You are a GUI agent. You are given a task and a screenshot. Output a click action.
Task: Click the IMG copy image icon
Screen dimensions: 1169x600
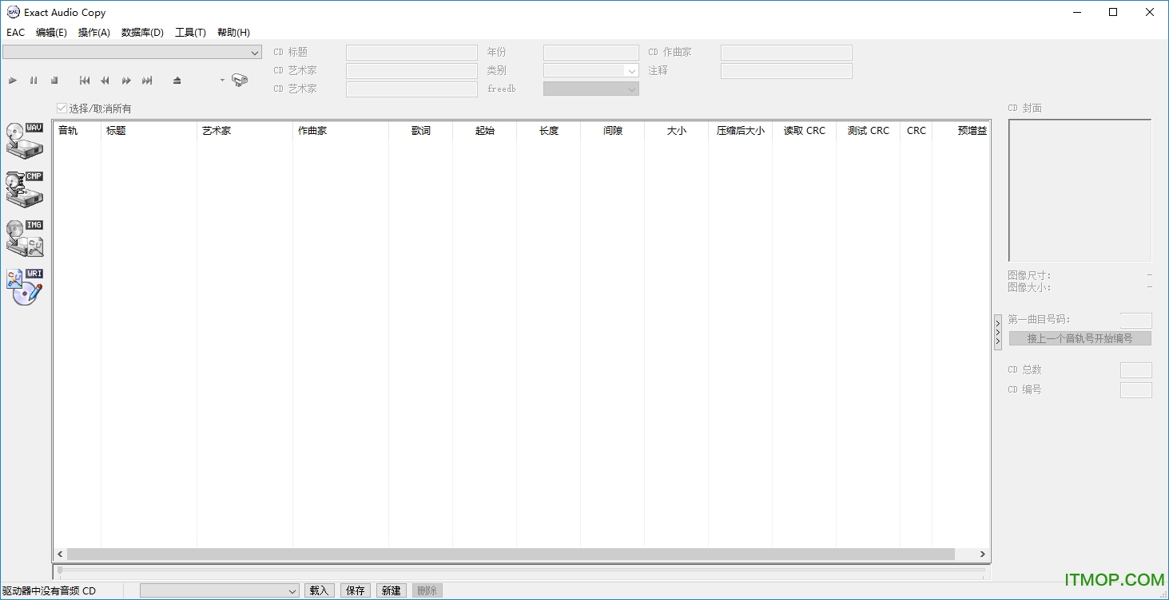[24, 238]
